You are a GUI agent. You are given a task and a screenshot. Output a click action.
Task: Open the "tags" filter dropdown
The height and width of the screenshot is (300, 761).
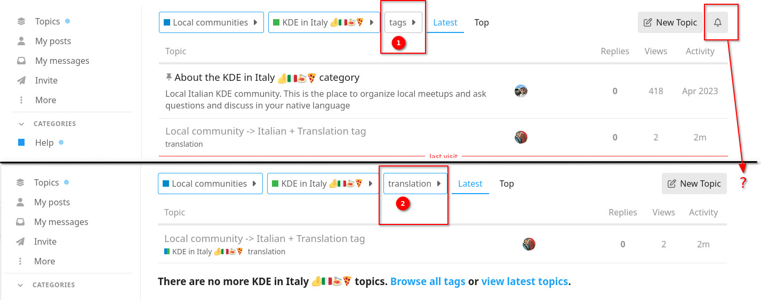[403, 22]
